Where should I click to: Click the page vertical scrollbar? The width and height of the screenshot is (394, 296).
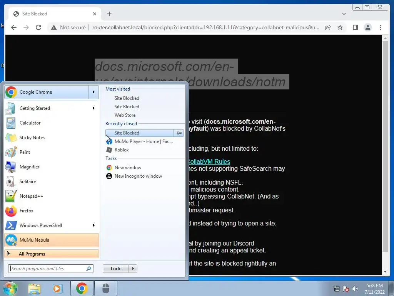coord(385,146)
